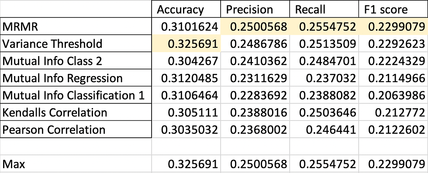This screenshot has width=428, height=173.
Task: Select the Mutual Info Regression label cell
Action: coord(76,78)
